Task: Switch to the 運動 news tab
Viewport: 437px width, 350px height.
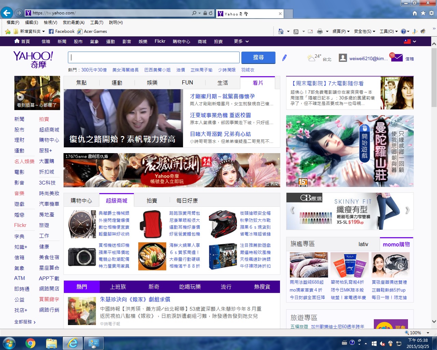Action: pos(117,83)
